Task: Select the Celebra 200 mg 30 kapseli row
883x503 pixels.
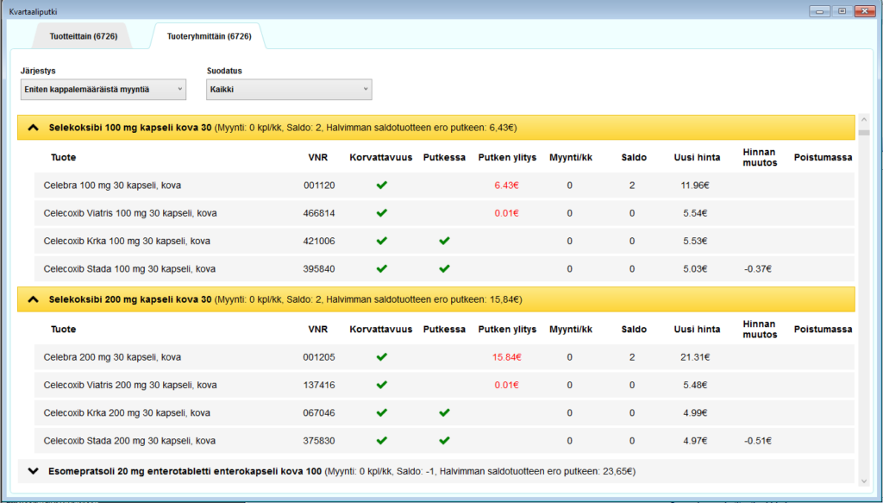Action: [444, 357]
